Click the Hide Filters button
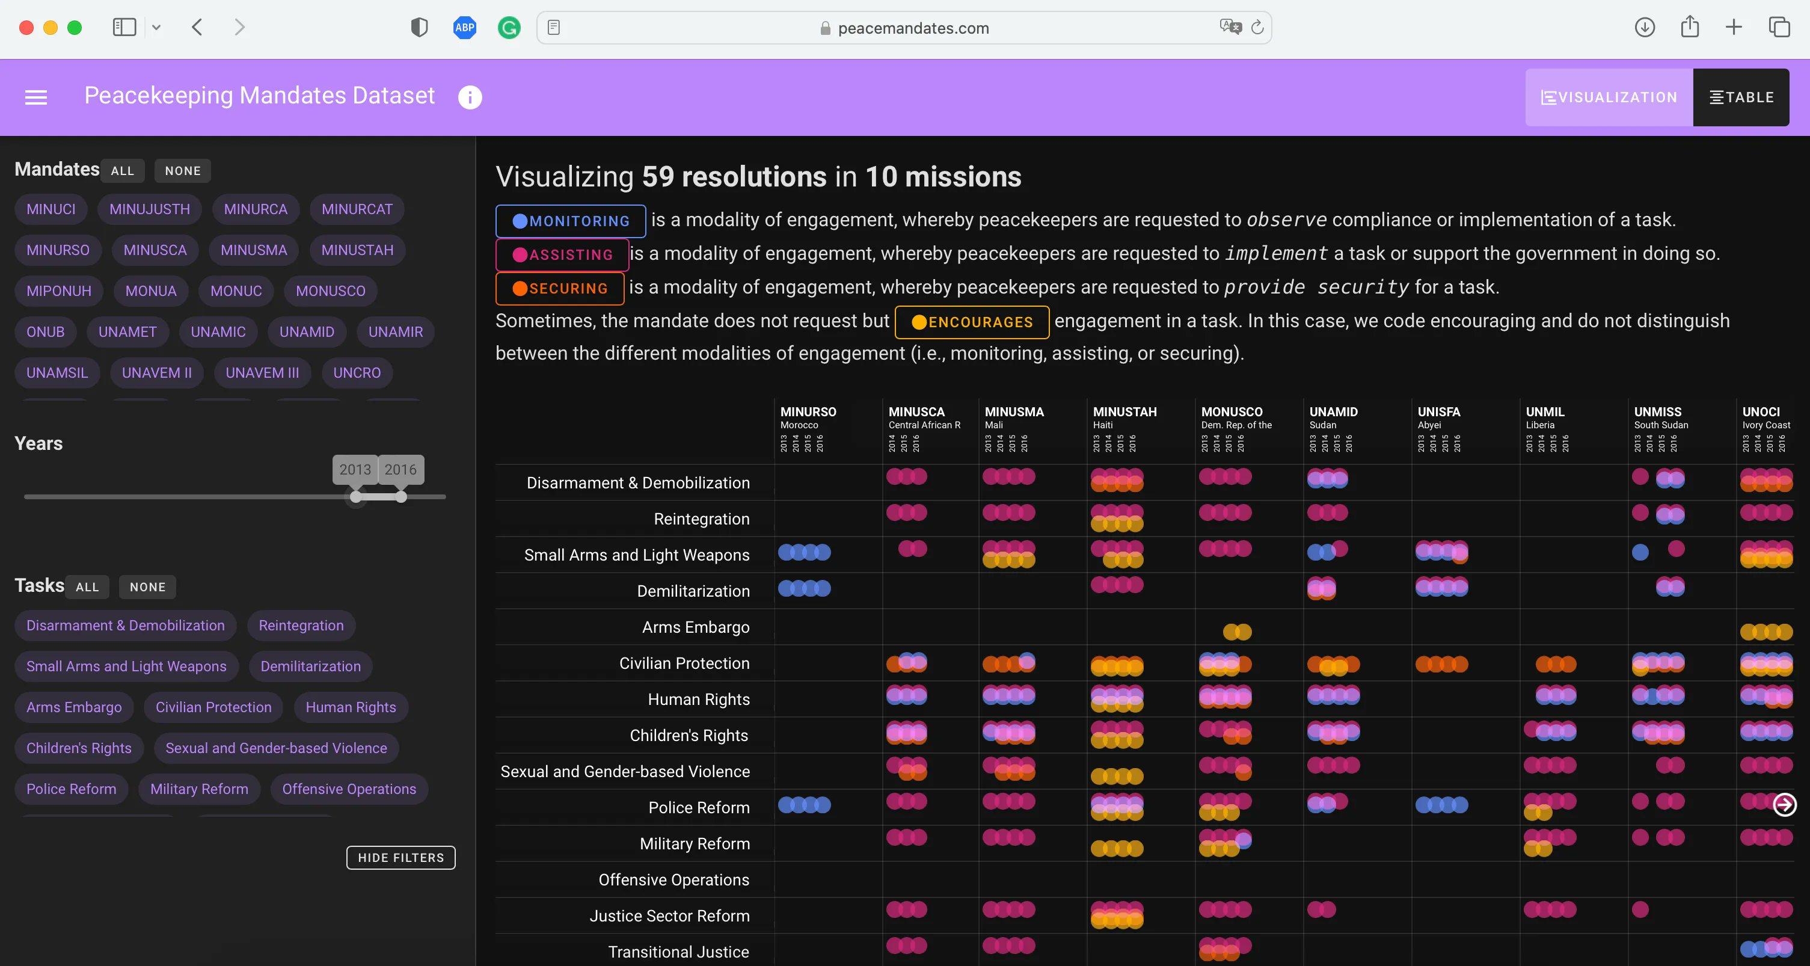1810x966 pixels. 400,857
